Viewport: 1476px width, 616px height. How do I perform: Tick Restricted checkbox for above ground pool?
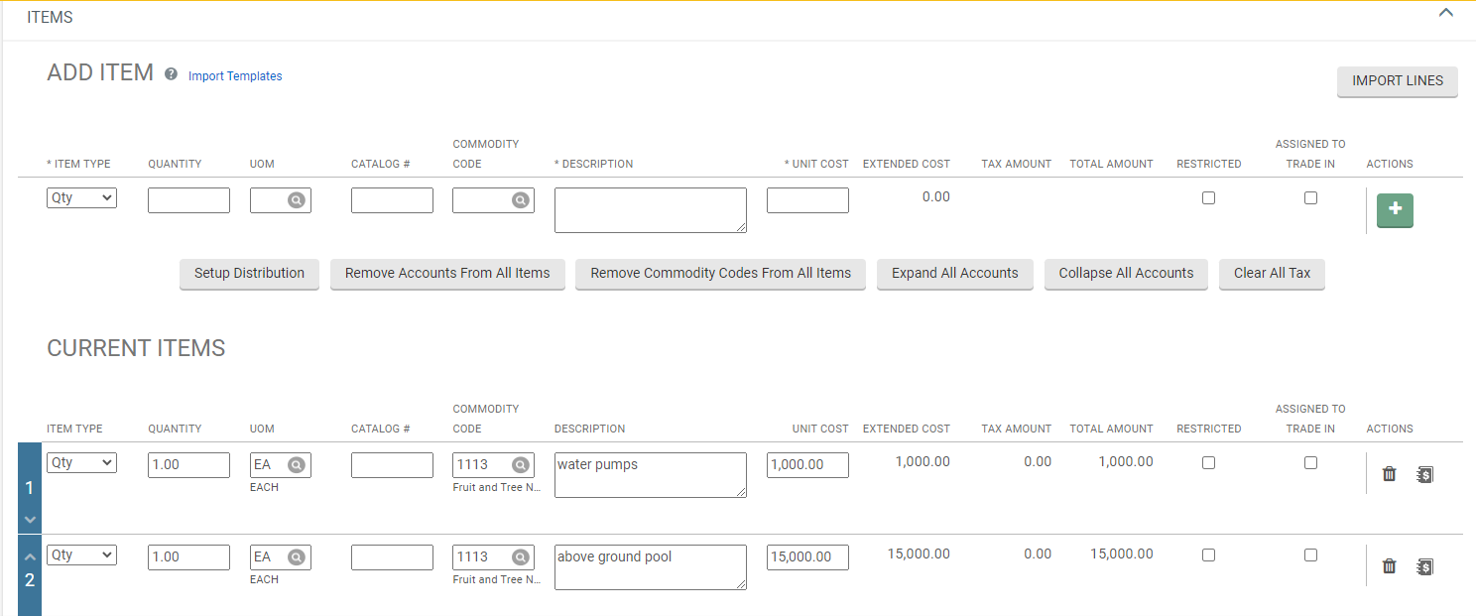coord(1208,555)
